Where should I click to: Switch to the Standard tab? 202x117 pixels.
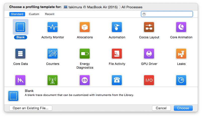pyautogui.click(x=17, y=14)
